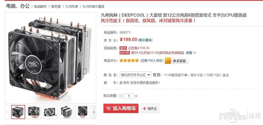This screenshot has width=263, height=125.
Task: Open 九州风神 brand breadcrumb
Action: pos(72,6)
